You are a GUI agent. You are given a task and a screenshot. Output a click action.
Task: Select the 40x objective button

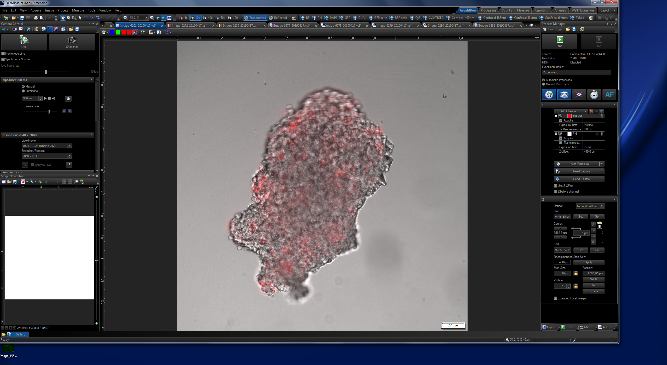pyautogui.click(x=208, y=18)
